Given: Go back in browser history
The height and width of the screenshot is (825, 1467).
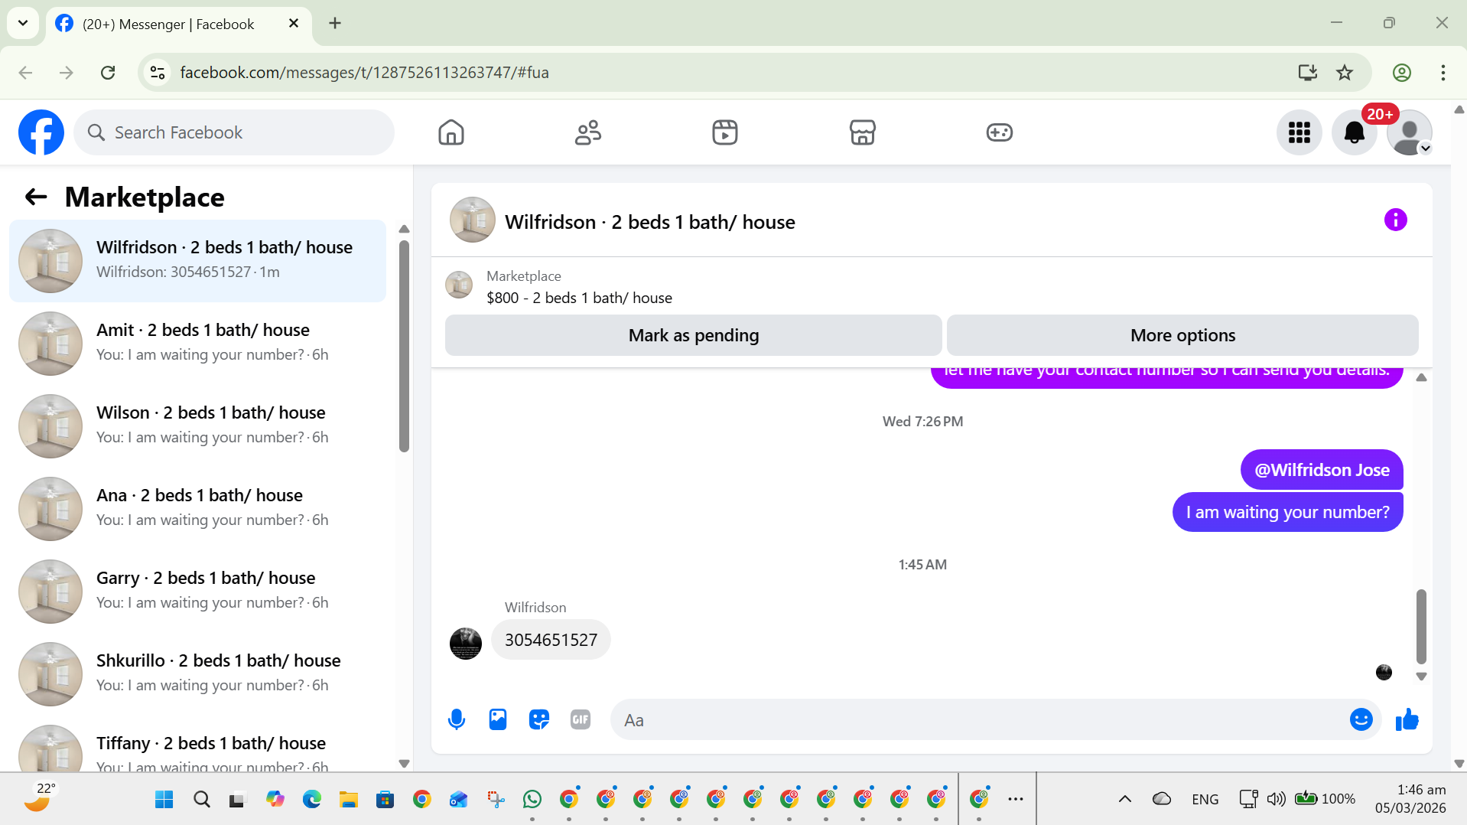Looking at the screenshot, I should click(x=25, y=73).
